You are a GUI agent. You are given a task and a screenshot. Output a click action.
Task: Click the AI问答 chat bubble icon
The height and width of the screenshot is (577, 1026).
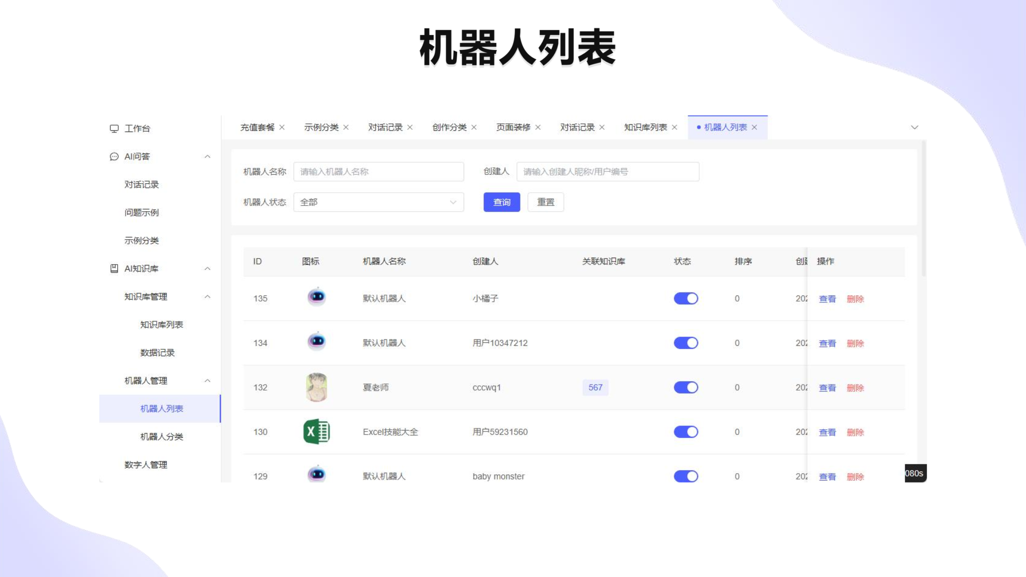114,157
